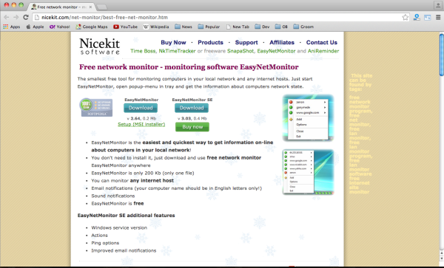444x268 pixels.
Task: Download EasyNetMonitor free version
Action: [x=141, y=108]
